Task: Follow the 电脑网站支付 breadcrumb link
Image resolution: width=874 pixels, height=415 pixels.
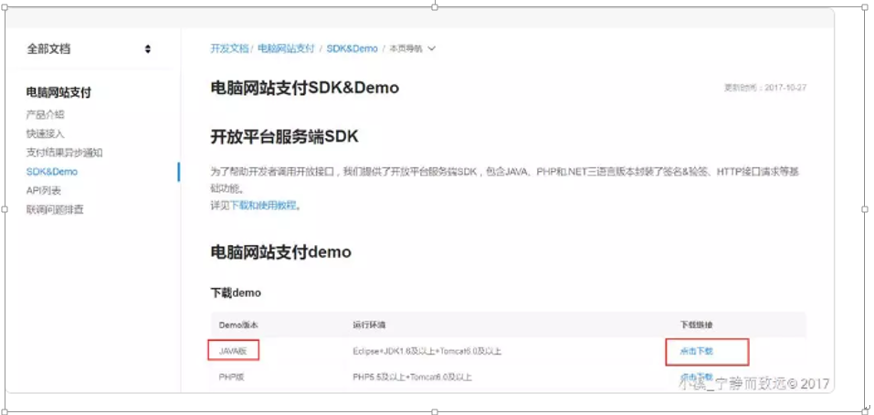Action: click(286, 48)
